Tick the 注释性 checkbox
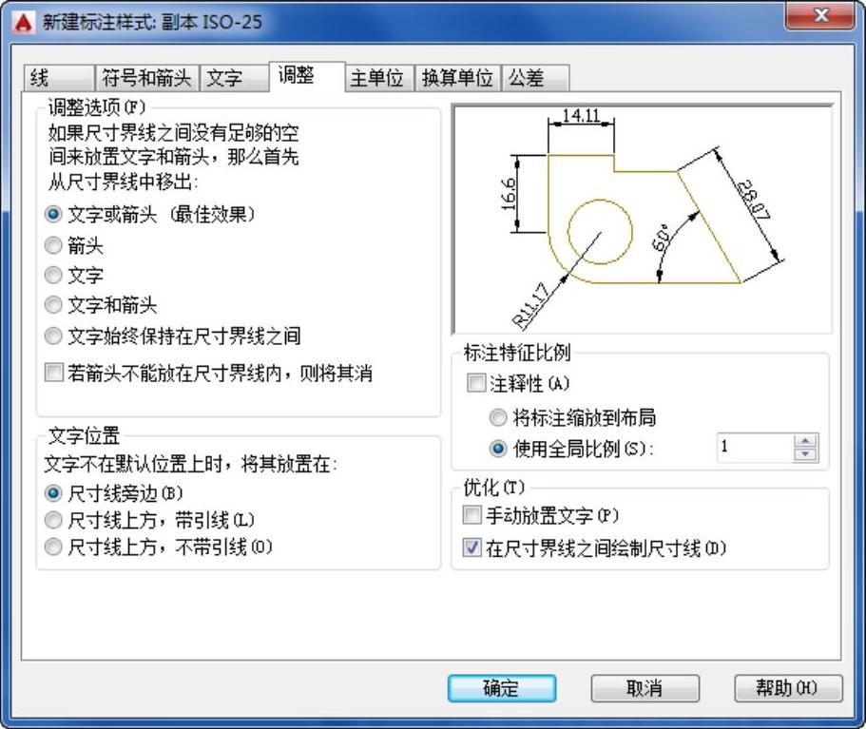 [x=475, y=384]
